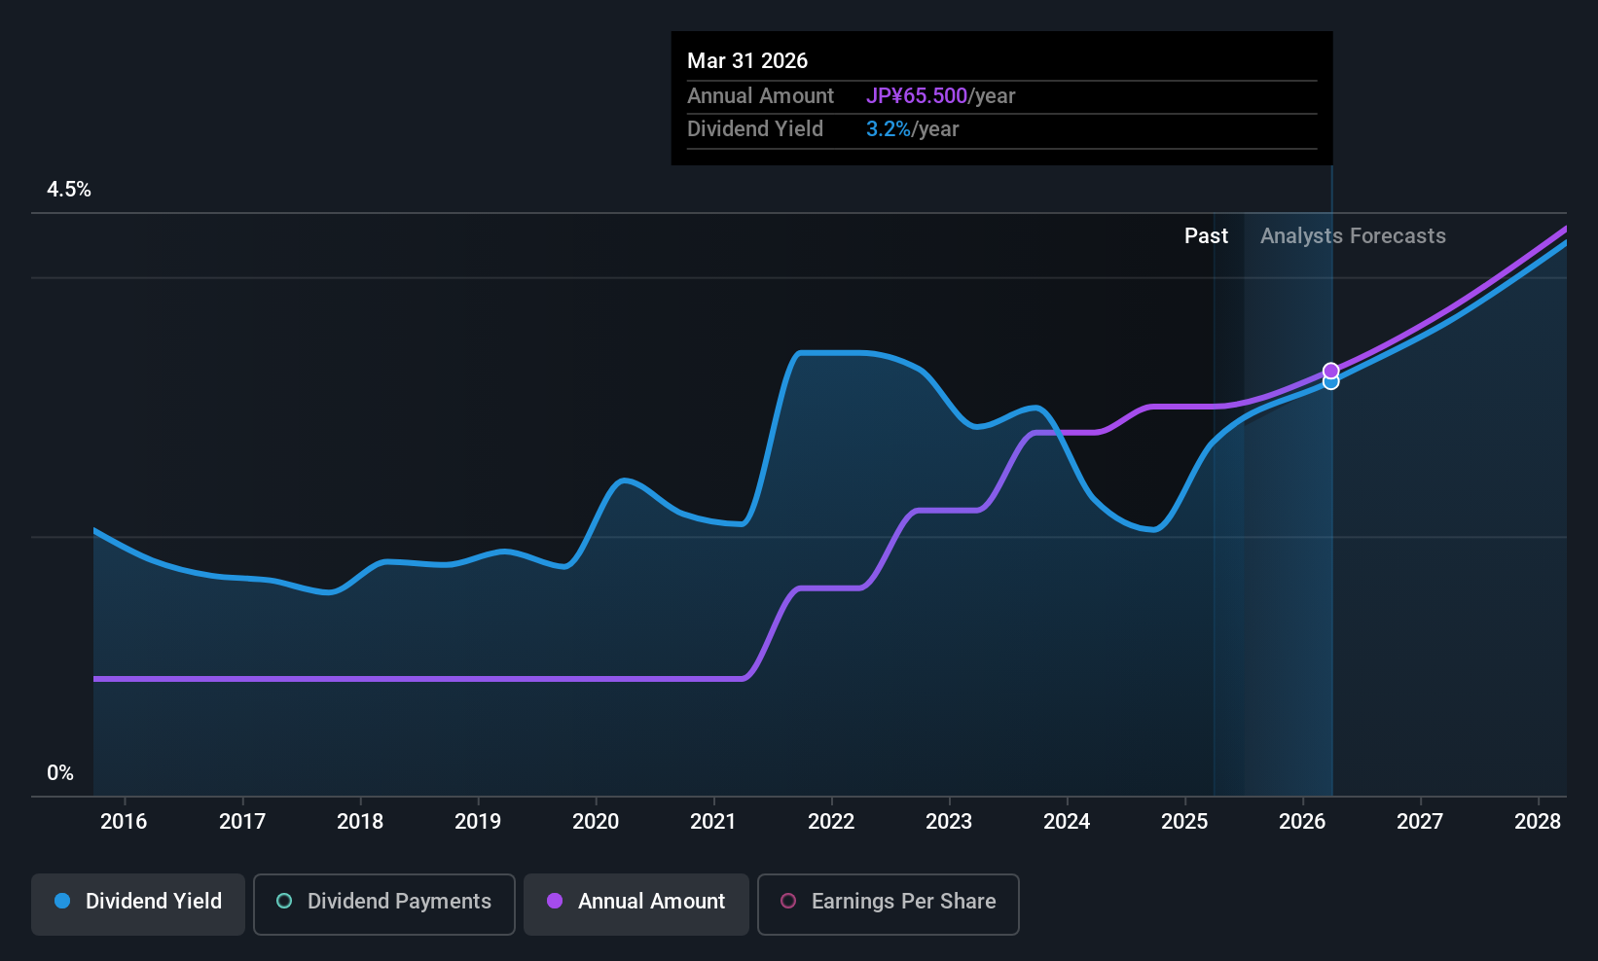Click the JP¥65.500/year tooltip value
Viewport: 1598px width, 961px height.
(x=941, y=96)
